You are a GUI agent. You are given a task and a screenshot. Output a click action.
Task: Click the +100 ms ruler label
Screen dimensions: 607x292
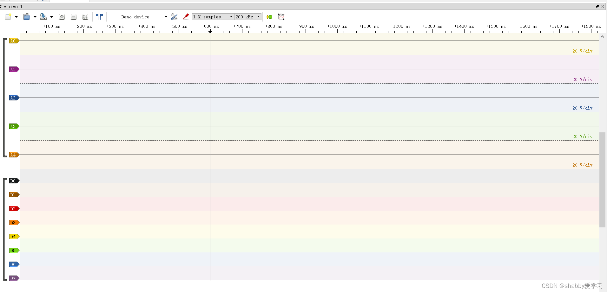(x=52, y=26)
